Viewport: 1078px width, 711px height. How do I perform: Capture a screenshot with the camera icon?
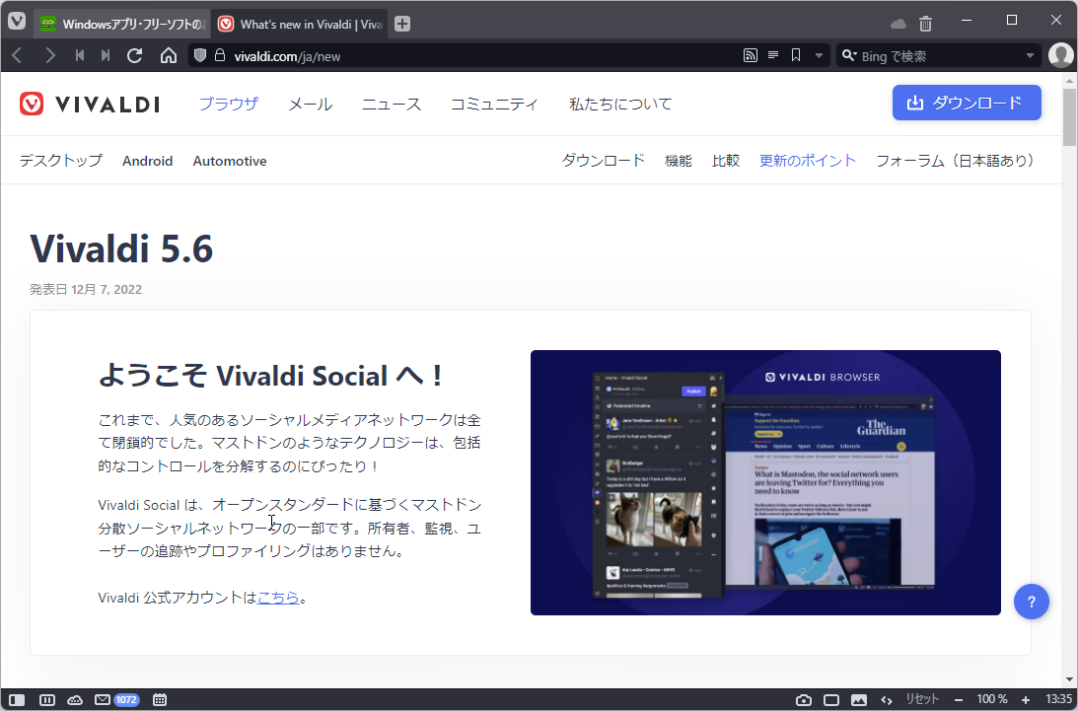coord(804,699)
